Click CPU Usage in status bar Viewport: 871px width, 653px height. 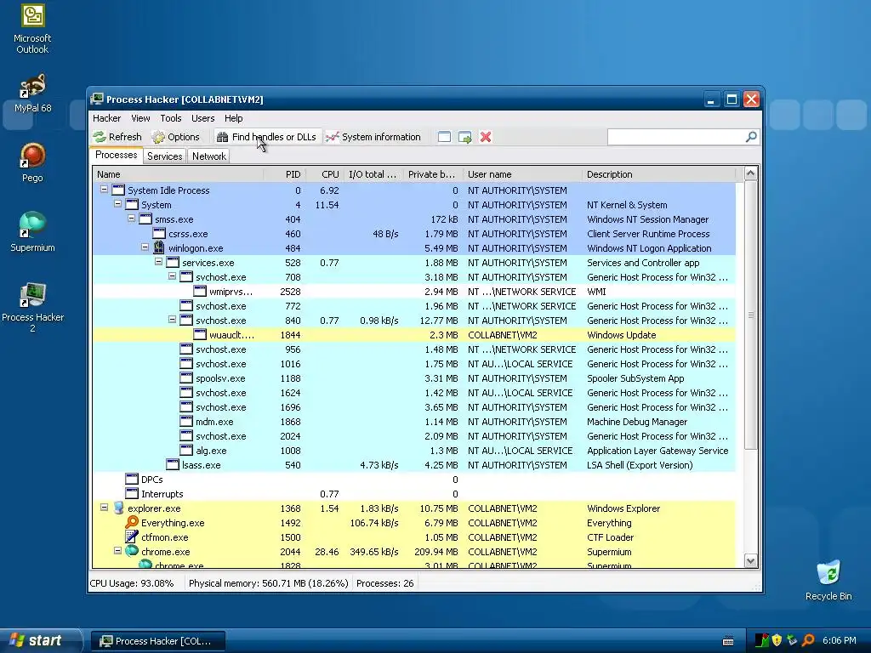(x=132, y=583)
